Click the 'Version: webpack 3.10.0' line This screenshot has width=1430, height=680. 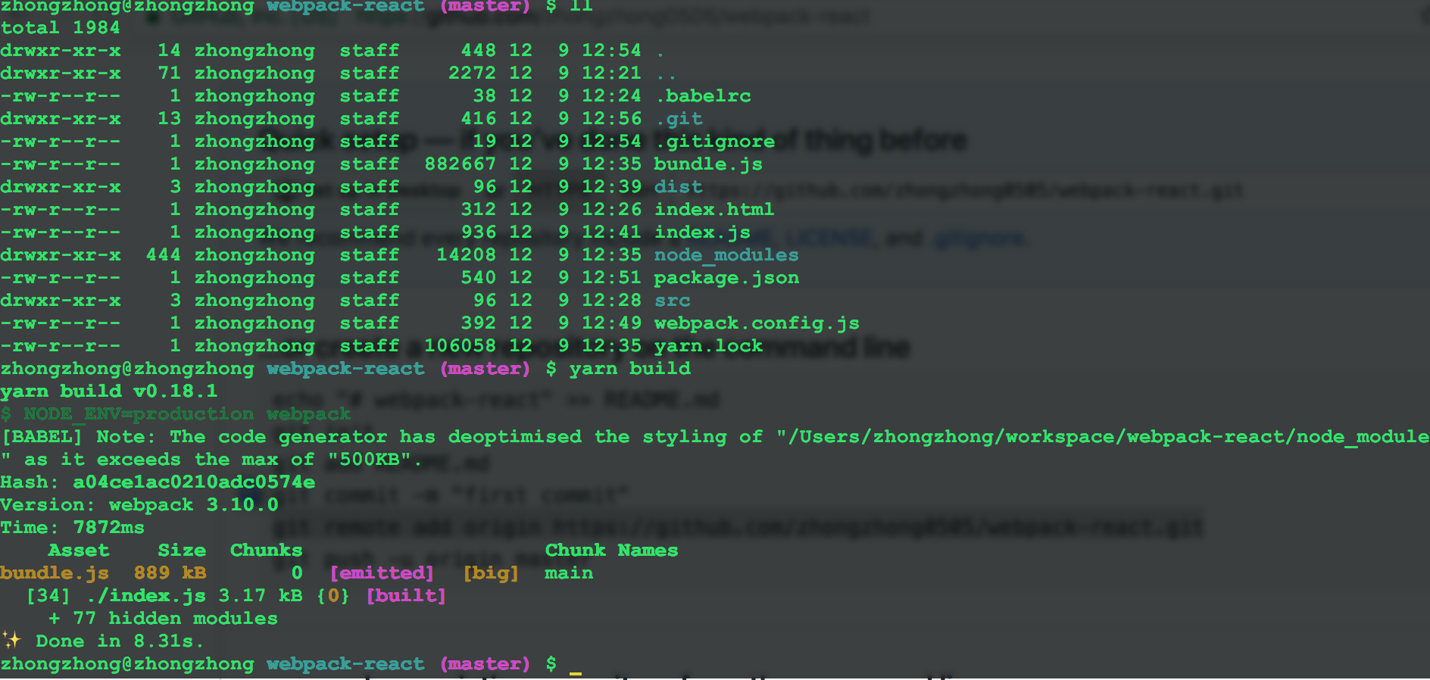coord(139,505)
